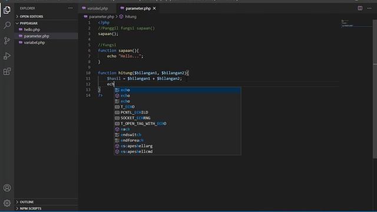Split the editor to the right
This screenshot has width=377, height=212.
(360, 8)
